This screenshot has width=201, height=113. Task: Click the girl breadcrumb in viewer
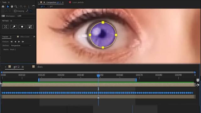(51, 6)
